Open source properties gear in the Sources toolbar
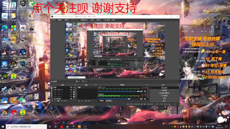230x129 pixels. coord(58,101)
